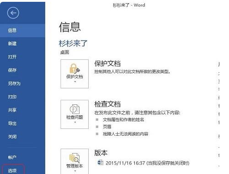This screenshot has width=229, height=174.
Task: Select 信息 in the backstage sidebar
Action: click(x=22, y=31)
